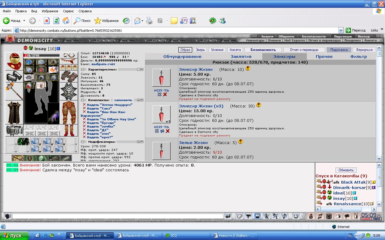Delete the "бусидо" set via red X
The height and width of the screenshot is (240, 385).
click(x=85, y=123)
